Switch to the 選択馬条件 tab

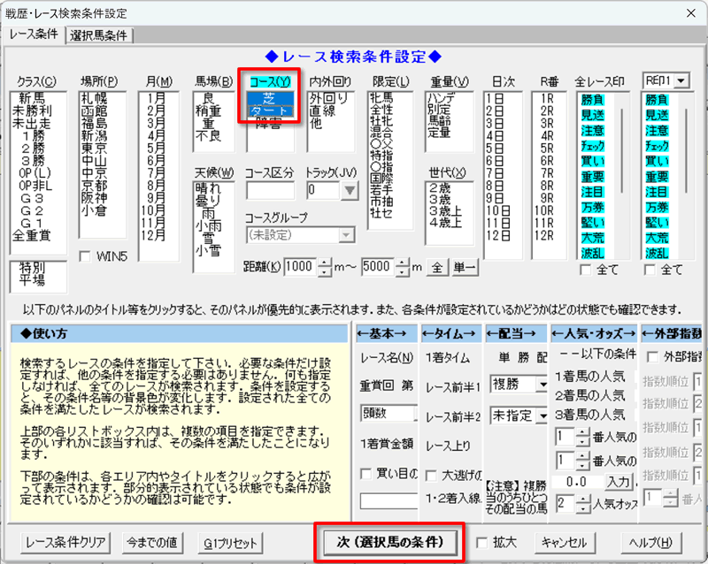(97, 34)
